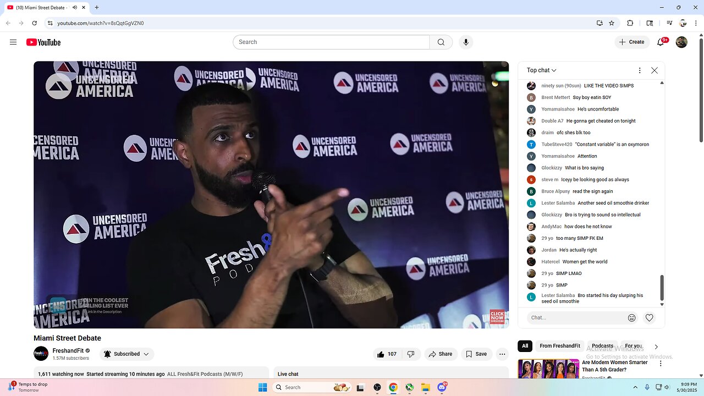This screenshot has height=396, width=704.
Task: View site information icon in address bar
Action: [50, 23]
